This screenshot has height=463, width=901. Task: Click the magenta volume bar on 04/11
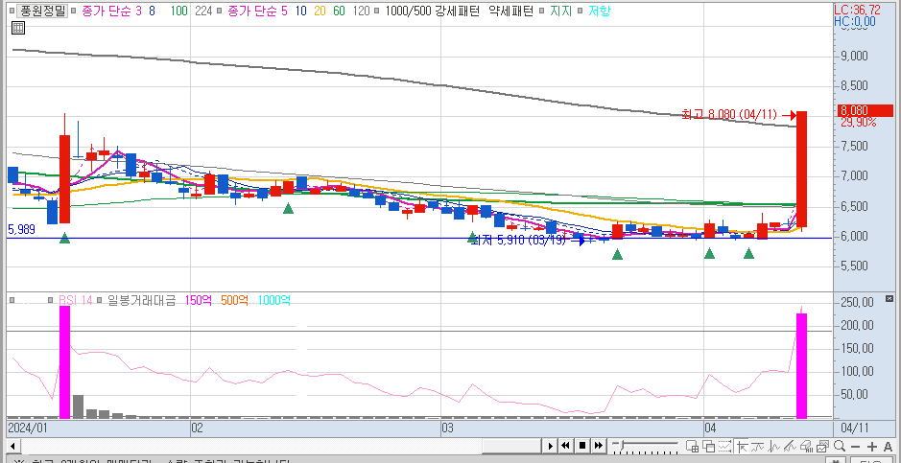point(801,365)
